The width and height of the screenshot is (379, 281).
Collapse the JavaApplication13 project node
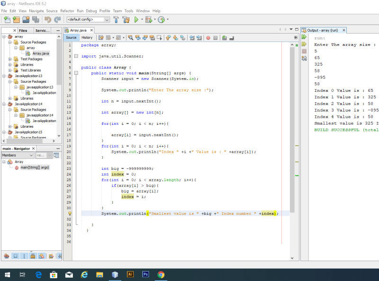click(x=4, y=76)
